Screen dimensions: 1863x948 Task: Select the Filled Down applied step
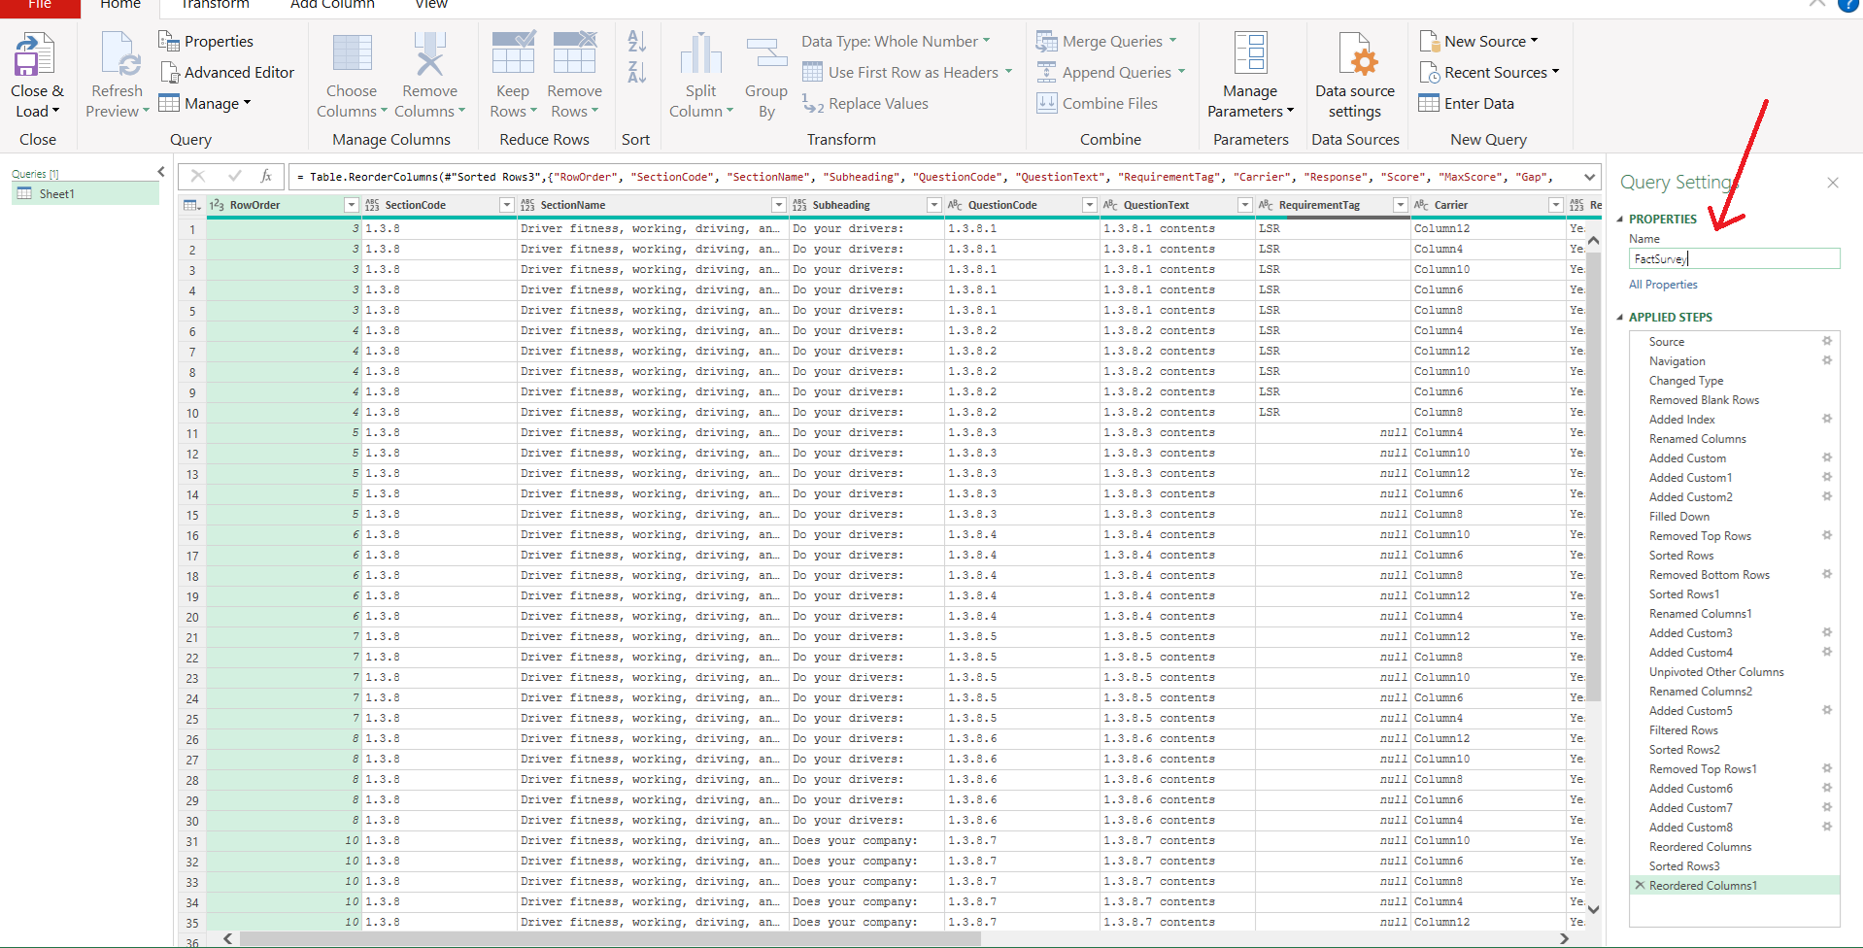pos(1679,516)
